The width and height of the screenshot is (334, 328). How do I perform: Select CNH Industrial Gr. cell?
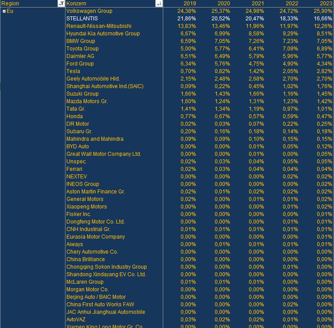click(88, 229)
